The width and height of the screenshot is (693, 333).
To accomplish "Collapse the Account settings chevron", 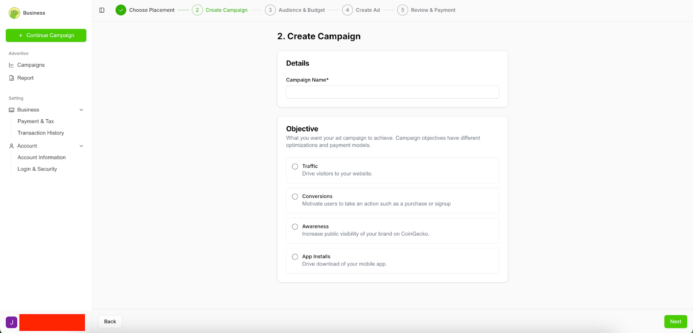I will pyautogui.click(x=81, y=146).
